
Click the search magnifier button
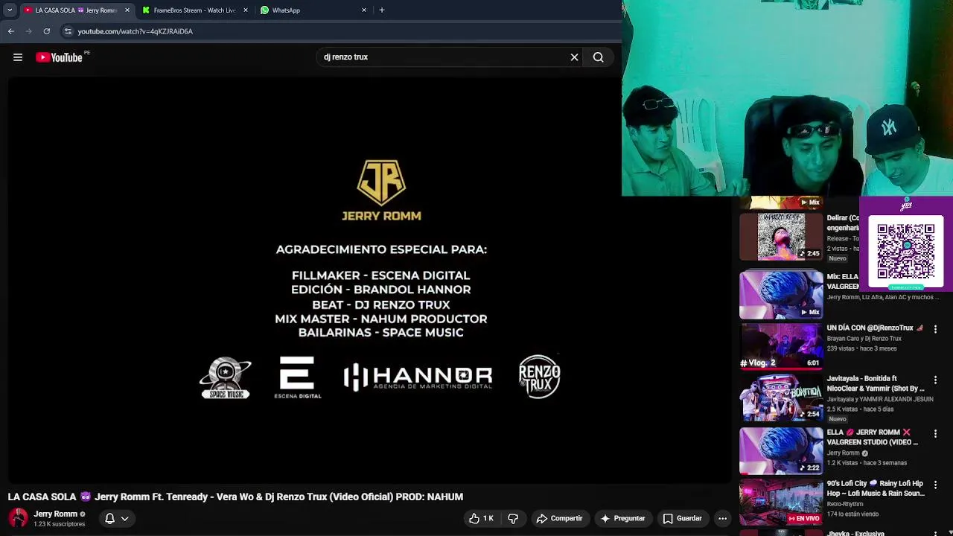598,57
